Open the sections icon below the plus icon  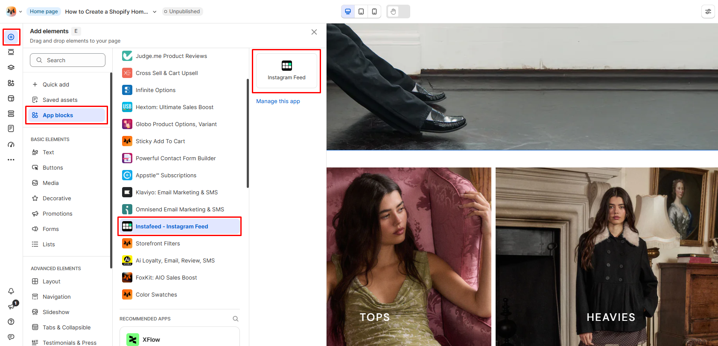11,52
